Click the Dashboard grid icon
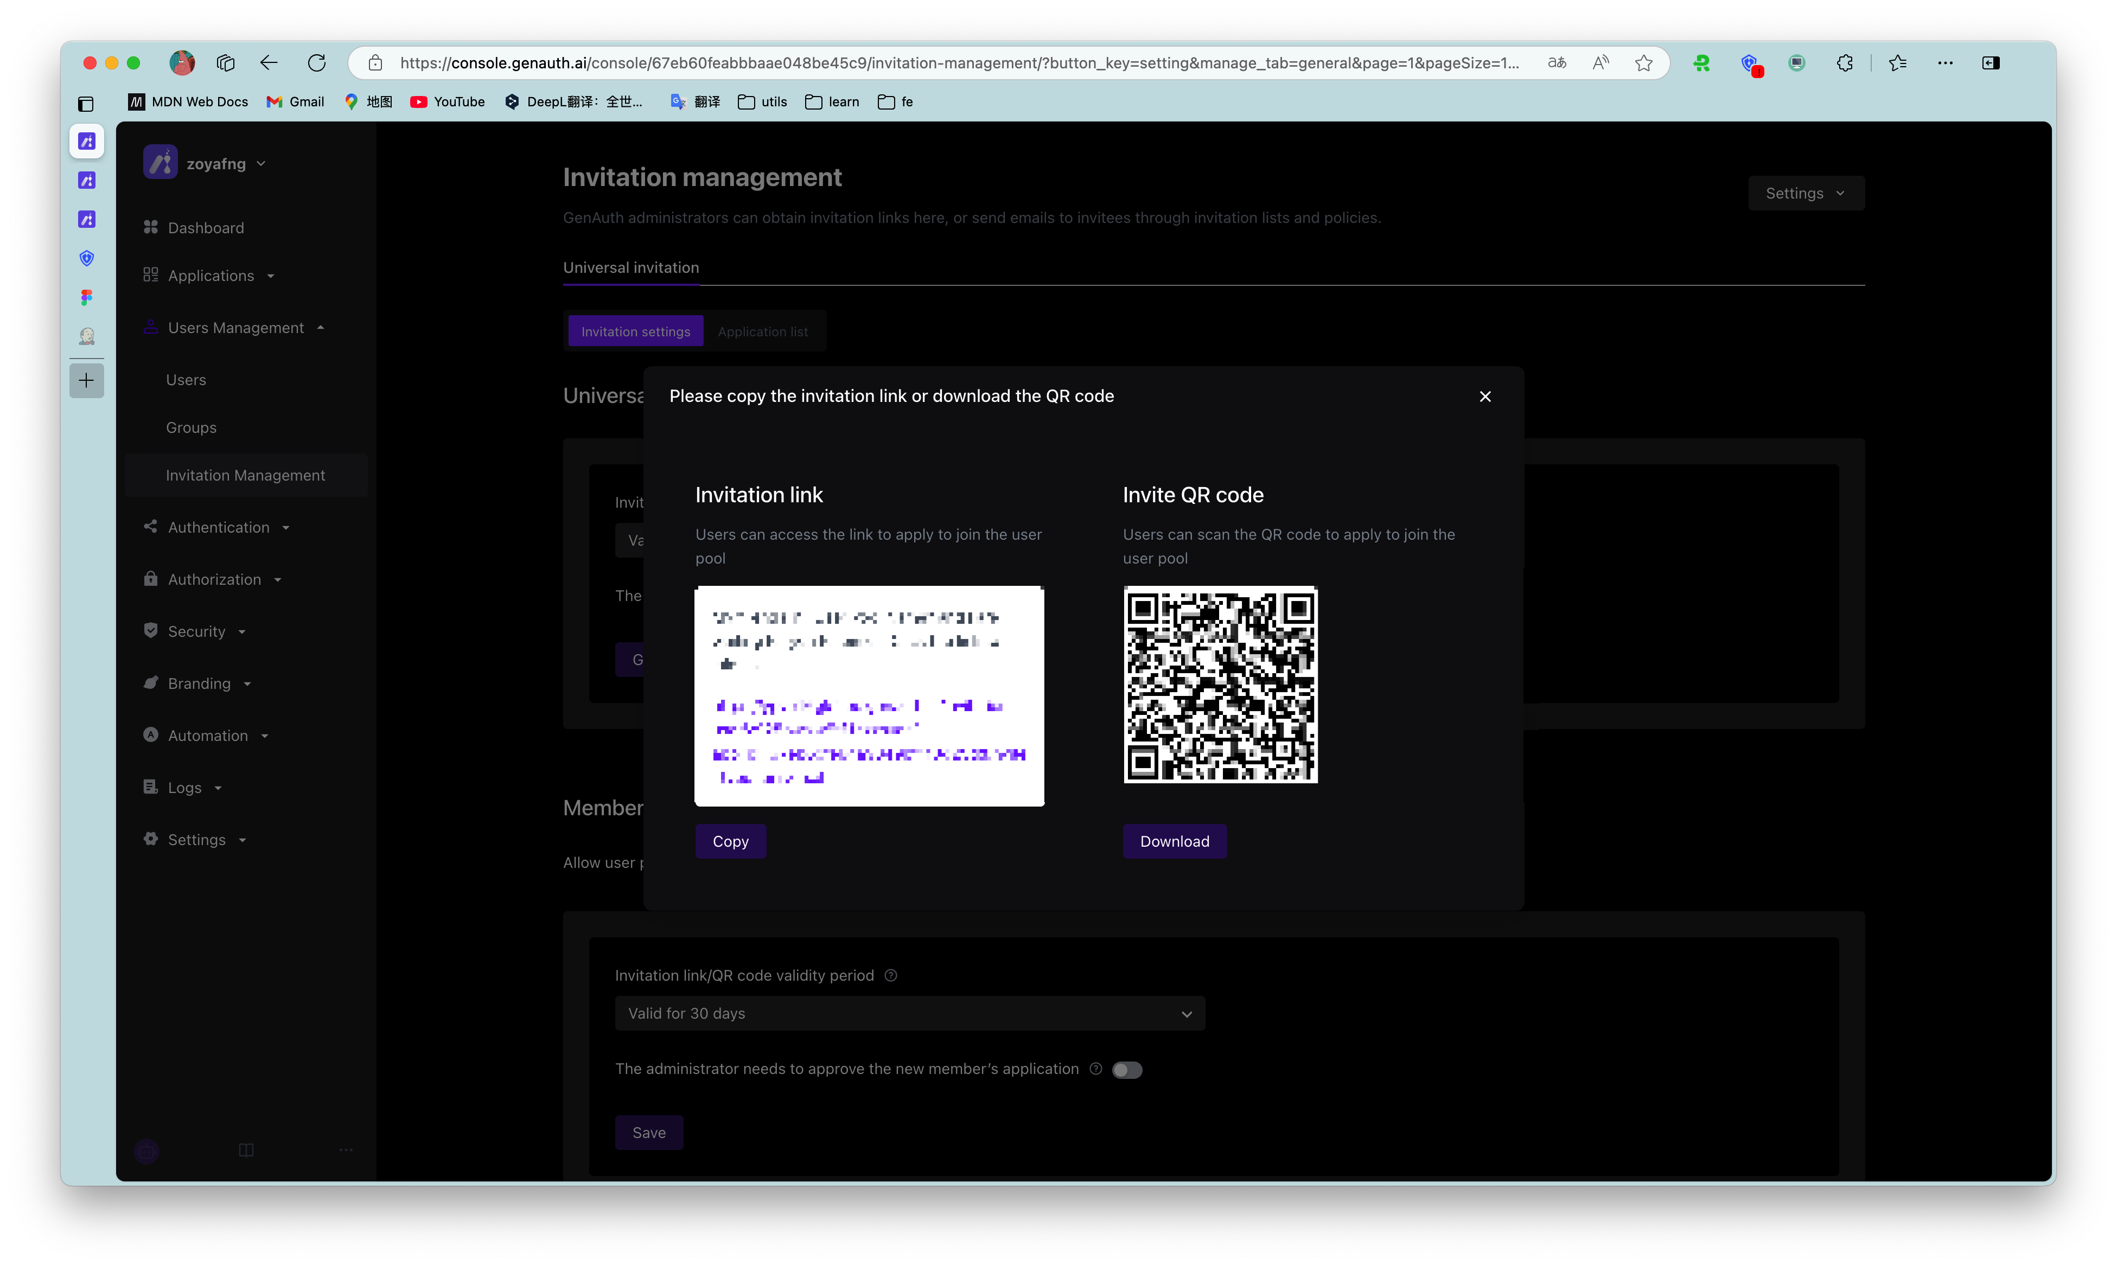The image size is (2117, 1266). click(x=151, y=227)
